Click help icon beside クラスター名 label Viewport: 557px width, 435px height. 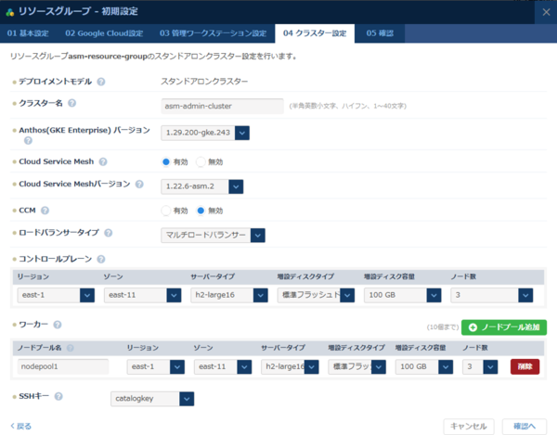click(x=72, y=103)
